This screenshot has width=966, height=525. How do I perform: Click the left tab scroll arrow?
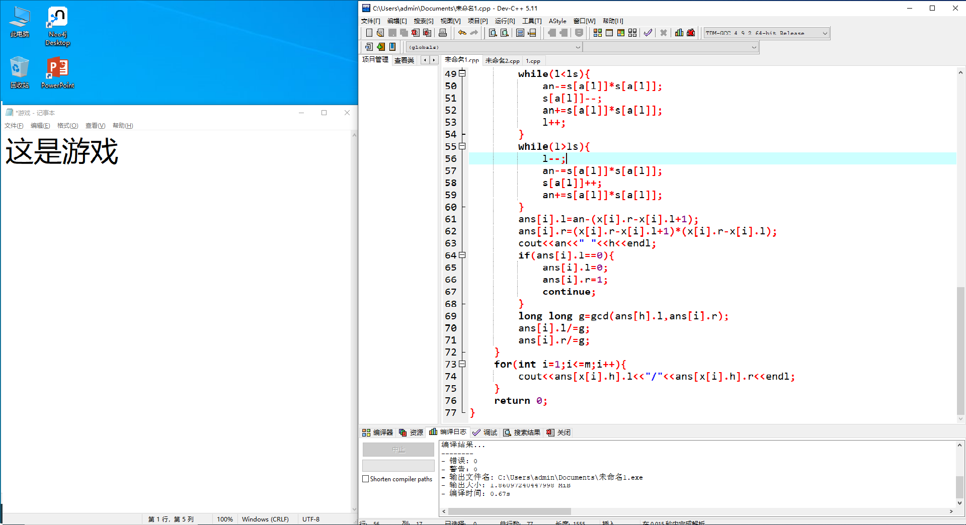425,60
